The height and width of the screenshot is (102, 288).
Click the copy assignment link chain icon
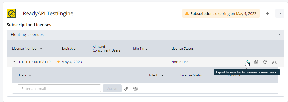click(x=126, y=89)
